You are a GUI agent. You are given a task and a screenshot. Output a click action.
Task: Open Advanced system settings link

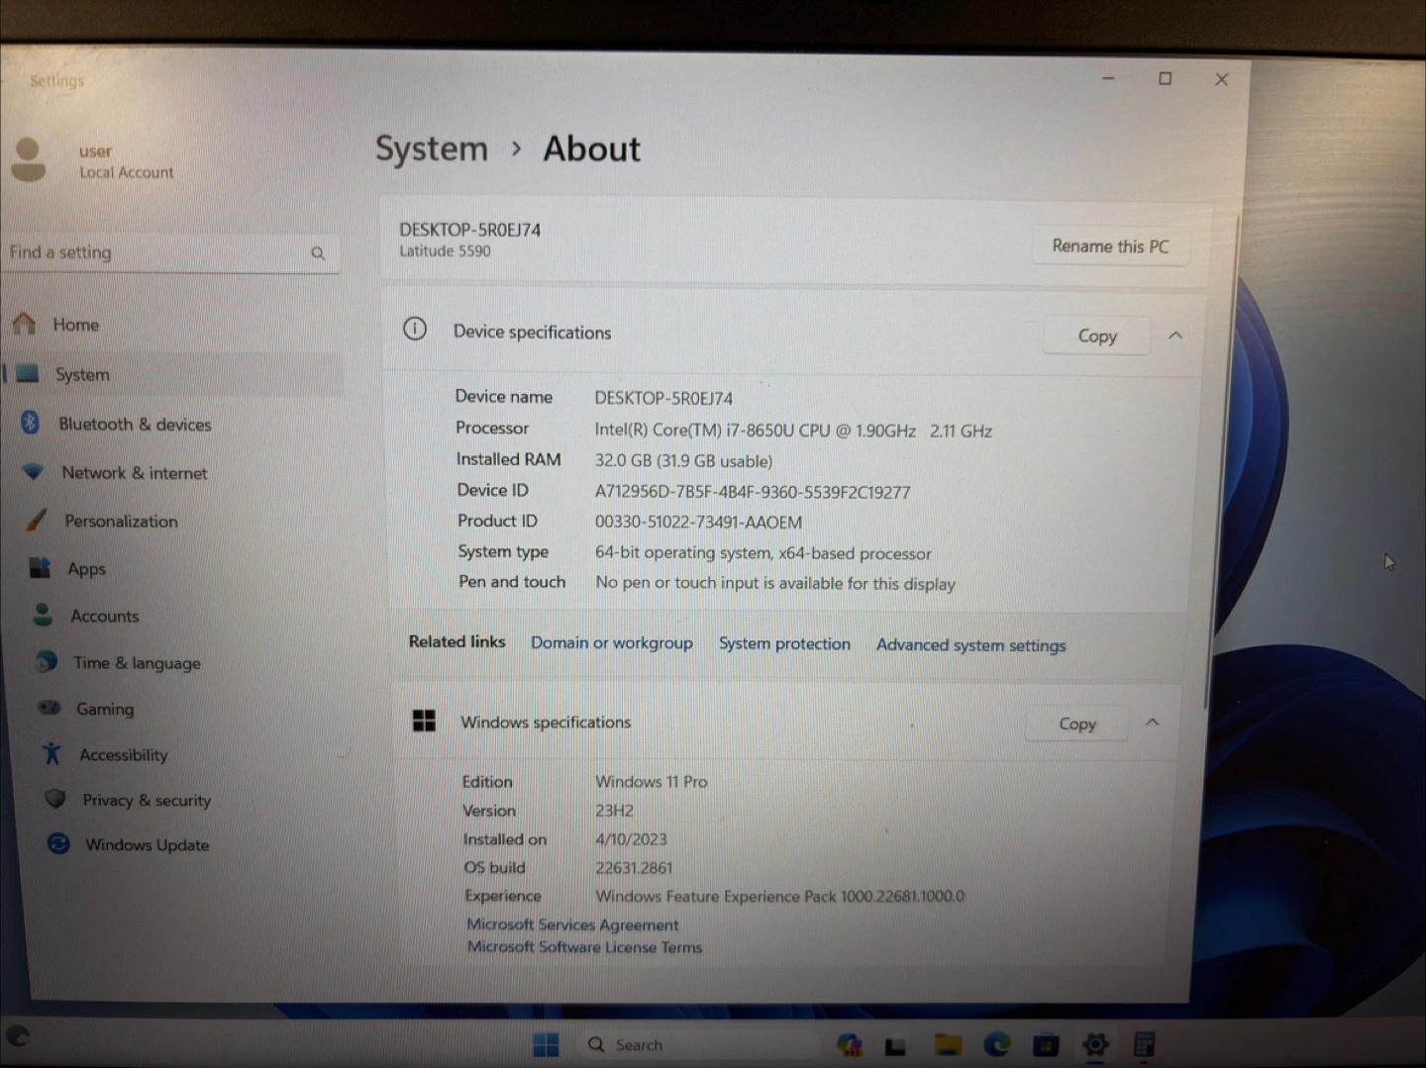point(971,645)
